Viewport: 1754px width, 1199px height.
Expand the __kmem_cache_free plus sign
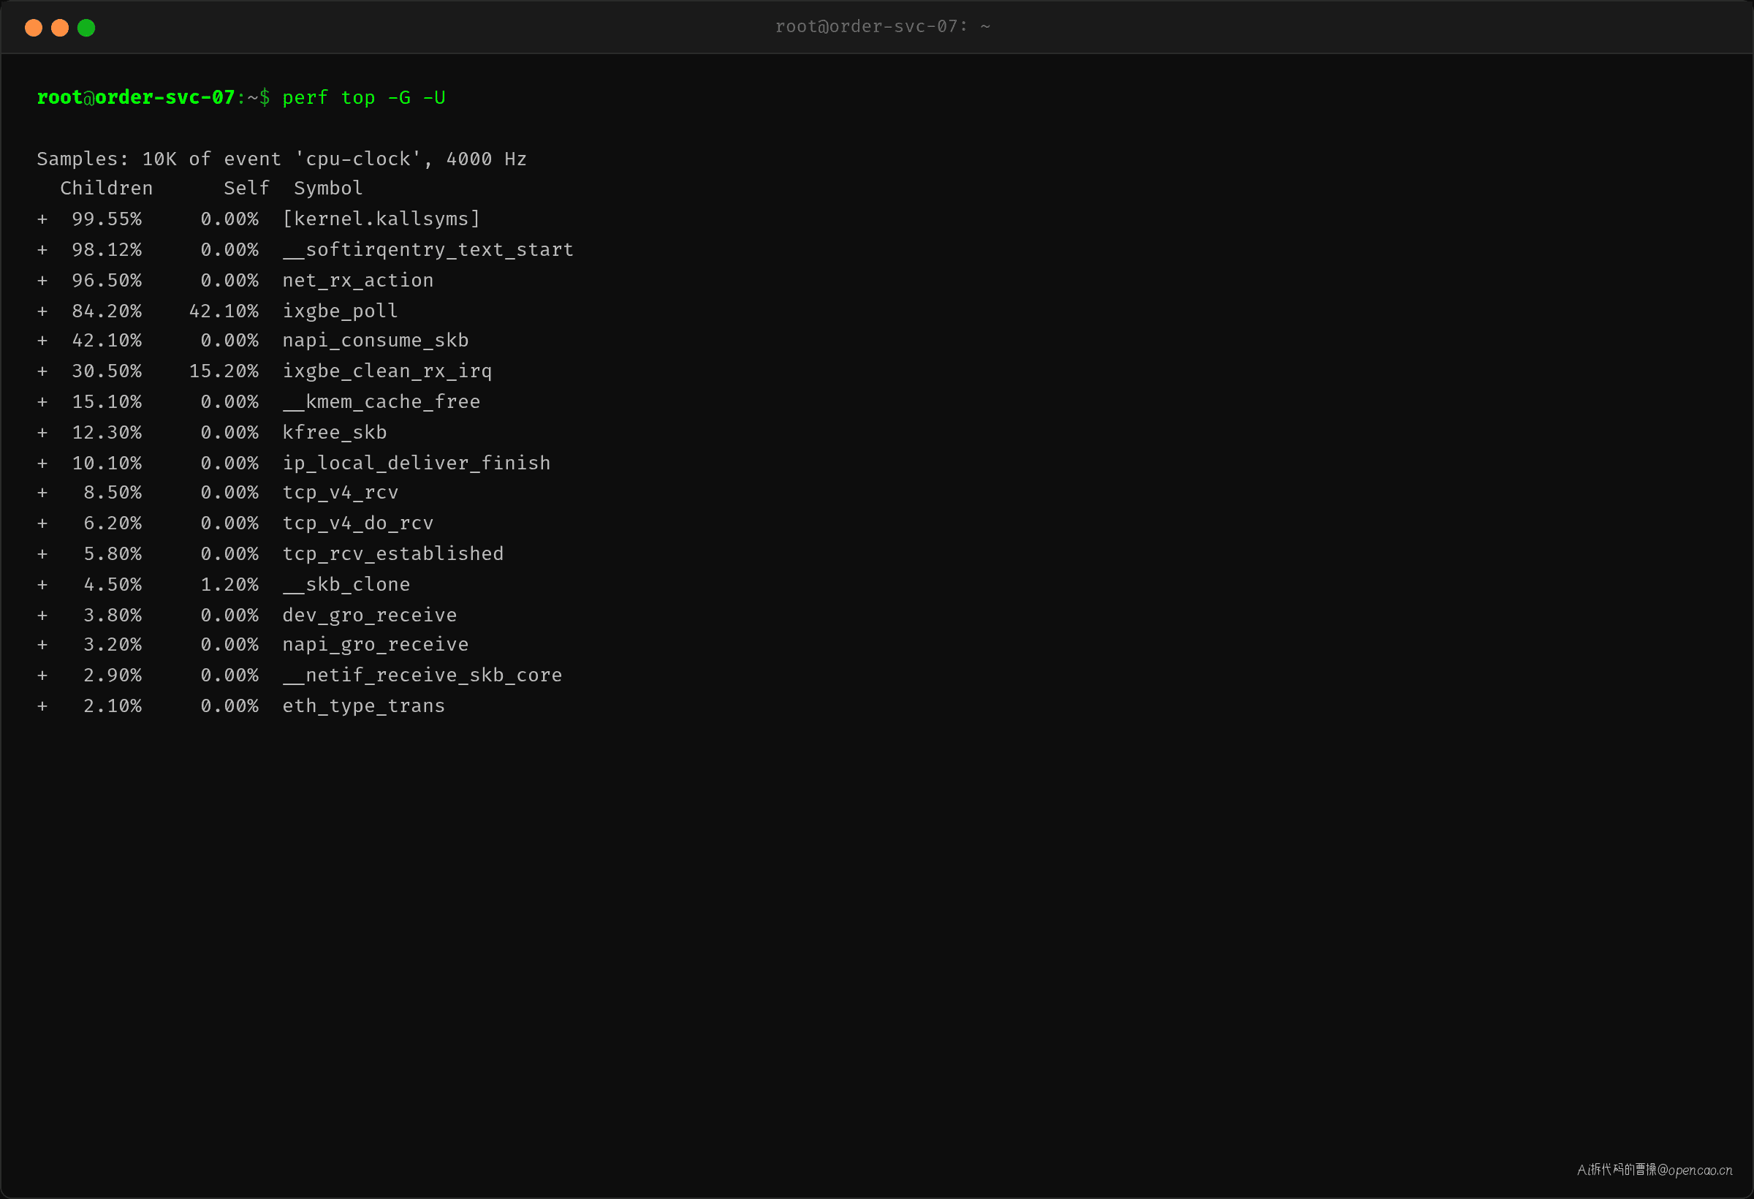click(42, 401)
